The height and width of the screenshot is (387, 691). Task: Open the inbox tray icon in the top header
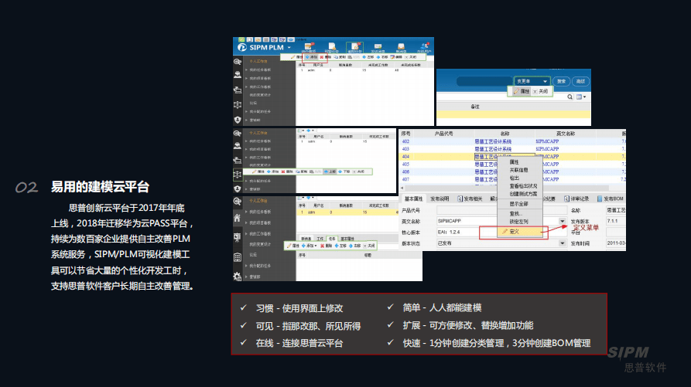coord(401,46)
